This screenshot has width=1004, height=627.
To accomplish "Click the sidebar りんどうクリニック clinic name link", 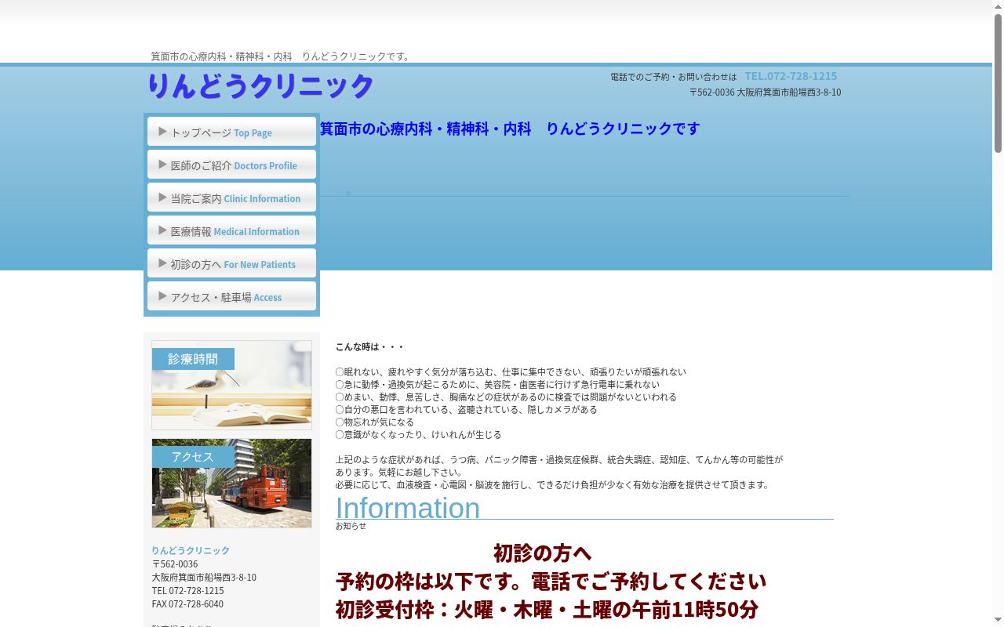I will 191,550.
